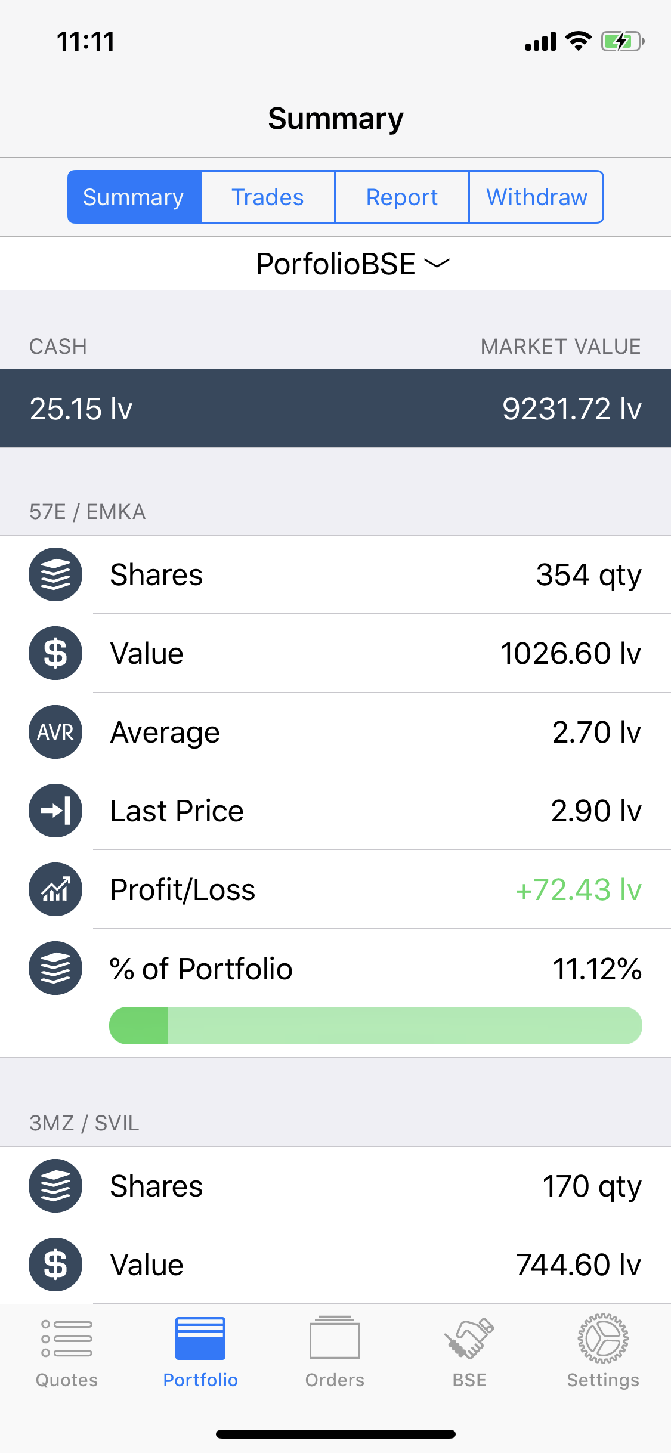Screen dimensions: 671x1453
Task: Click the chevron next to PorfolioBSE
Action: pyautogui.click(x=437, y=264)
